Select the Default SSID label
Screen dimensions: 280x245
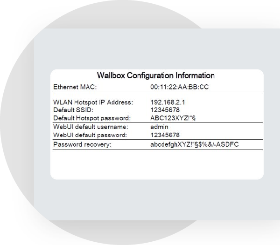pyautogui.click(x=73, y=110)
